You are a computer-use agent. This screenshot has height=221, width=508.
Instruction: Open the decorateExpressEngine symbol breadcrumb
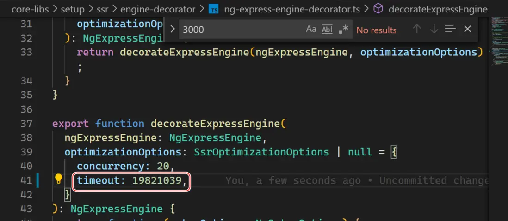tap(438, 9)
